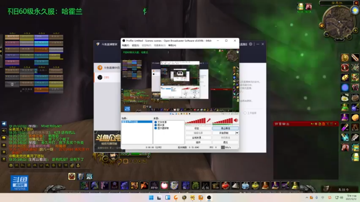Image resolution: width=360 pixels, height=202 pixels.
Task: Activate the shield defensive stance icon
Action: [81, 176]
